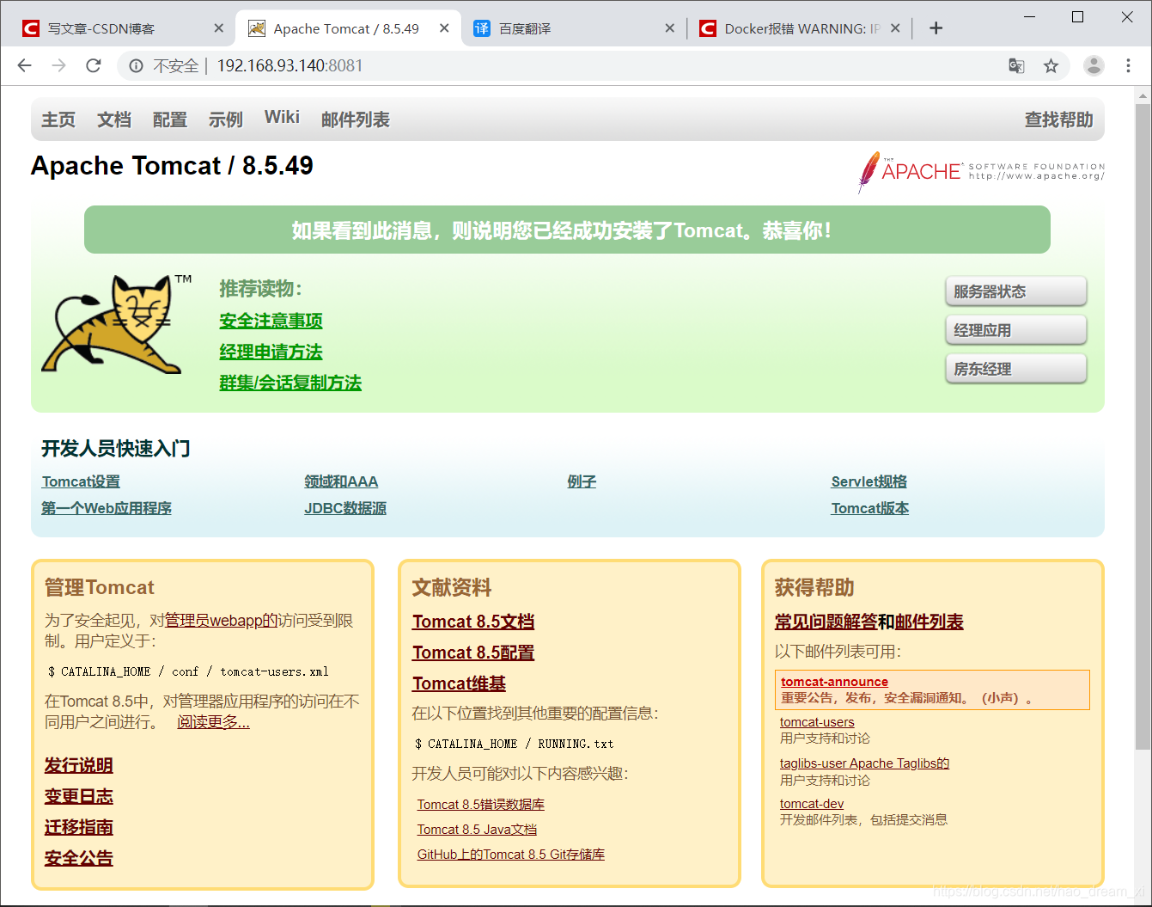
Task: Open the 群集/会话复制方法 link
Action: (290, 383)
